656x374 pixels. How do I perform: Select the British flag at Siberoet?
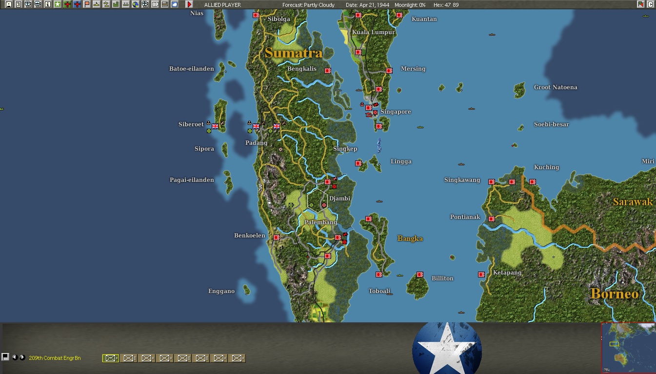[215, 126]
